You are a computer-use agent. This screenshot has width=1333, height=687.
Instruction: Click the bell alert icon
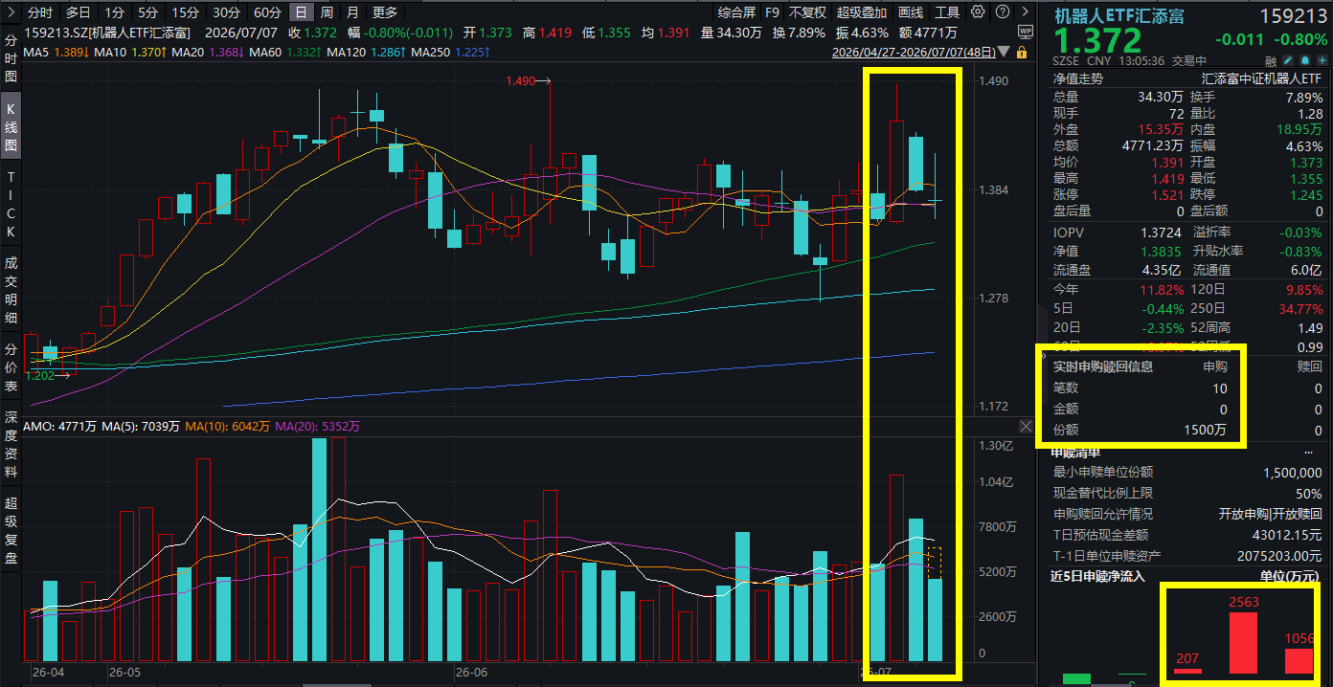(1305, 60)
